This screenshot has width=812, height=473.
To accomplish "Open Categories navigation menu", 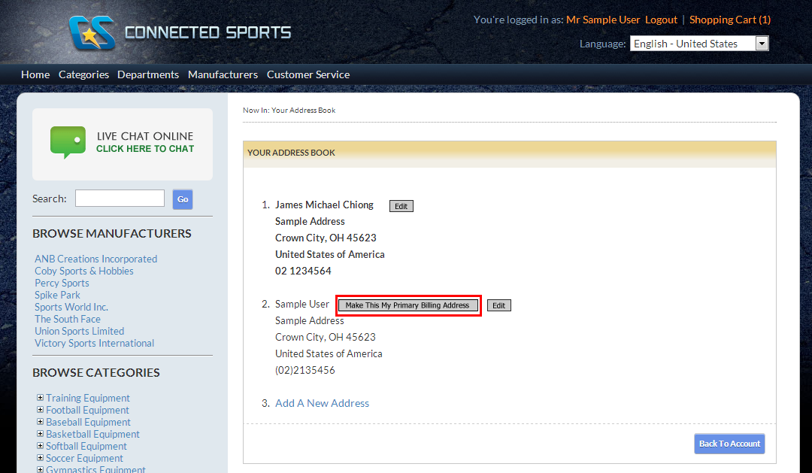I will coord(84,74).
